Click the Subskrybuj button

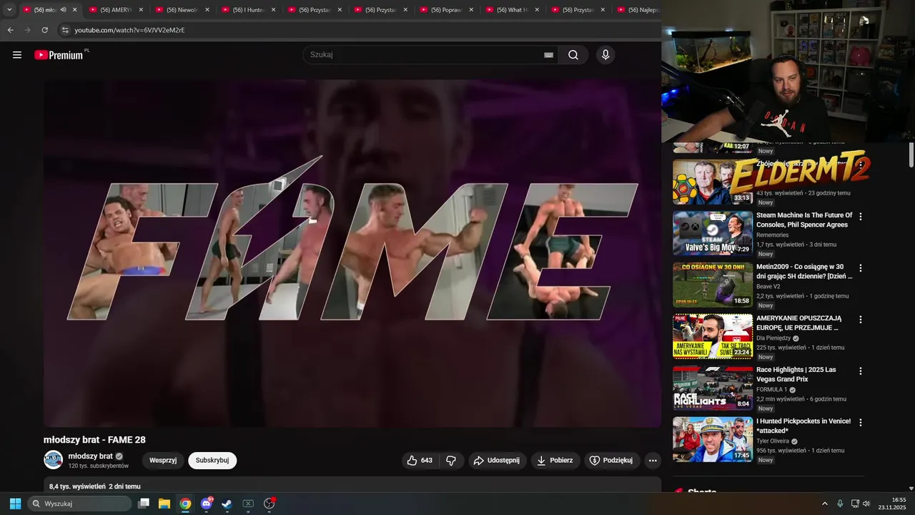click(212, 461)
